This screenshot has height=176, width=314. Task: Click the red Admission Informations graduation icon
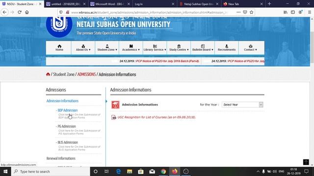coord(115,105)
